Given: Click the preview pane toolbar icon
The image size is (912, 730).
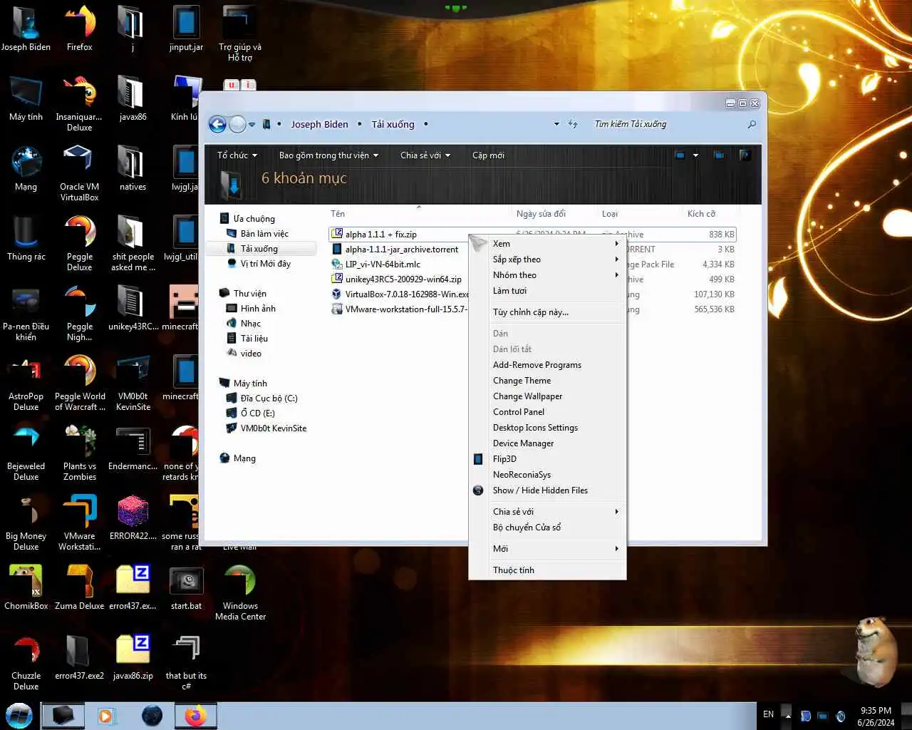Looking at the screenshot, I should pos(719,155).
